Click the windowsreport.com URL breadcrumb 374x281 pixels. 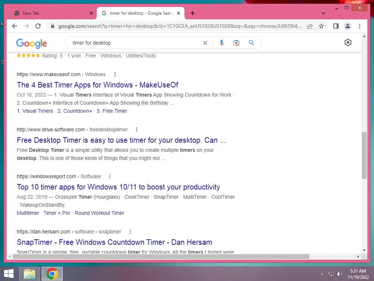tap(59, 176)
